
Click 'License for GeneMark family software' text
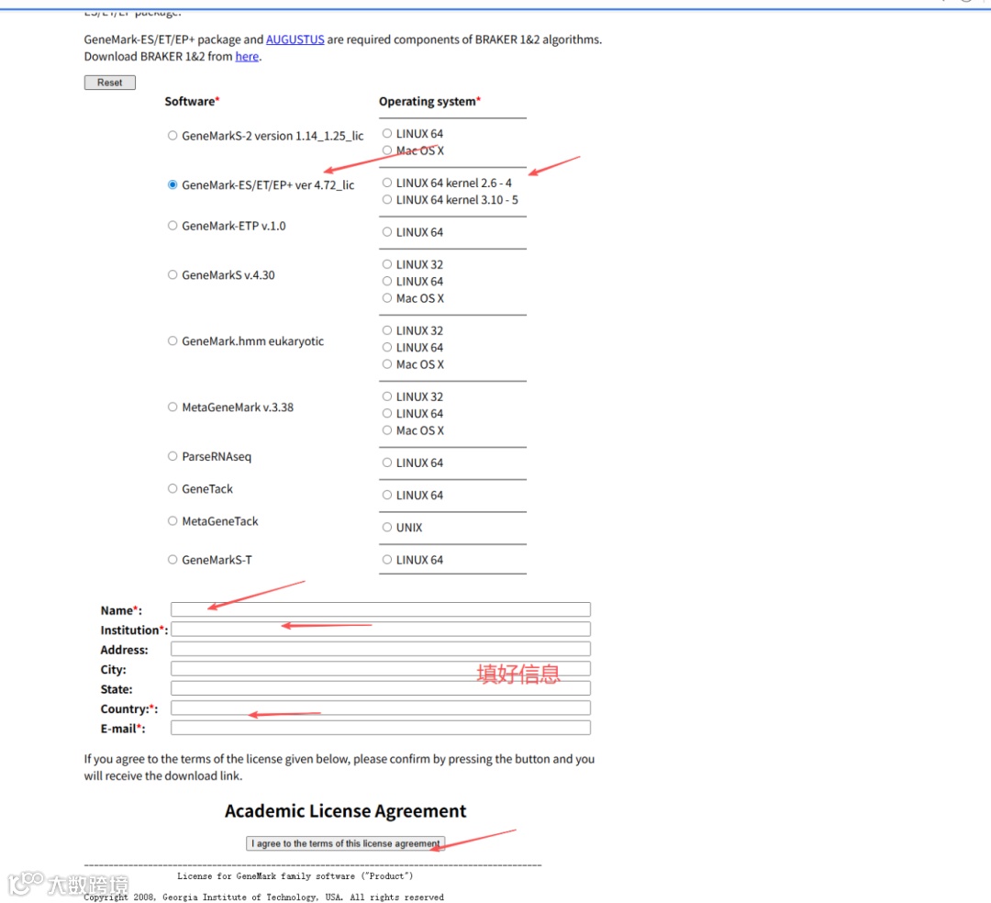295,875
